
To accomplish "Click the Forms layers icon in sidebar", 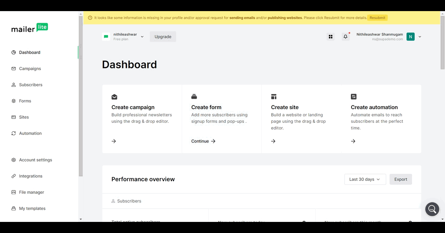I will (x=14, y=101).
